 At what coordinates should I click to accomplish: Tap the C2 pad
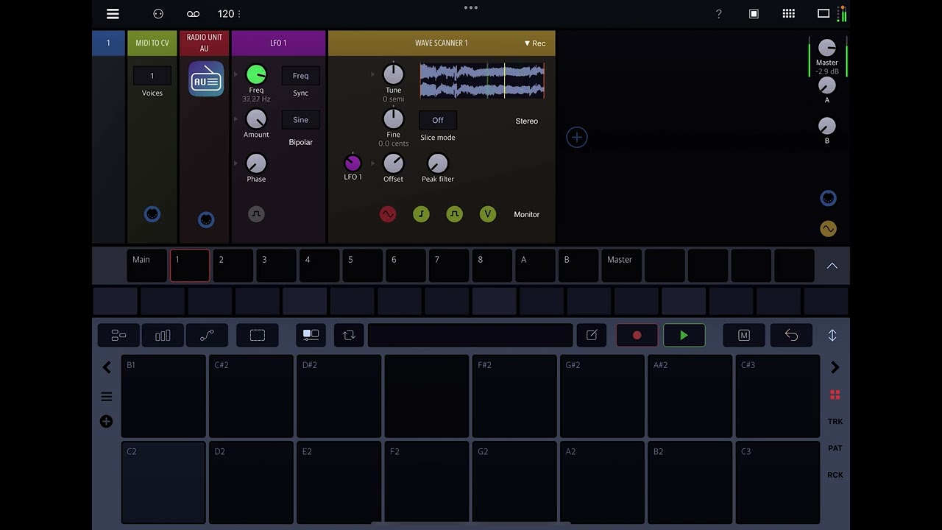point(163,482)
